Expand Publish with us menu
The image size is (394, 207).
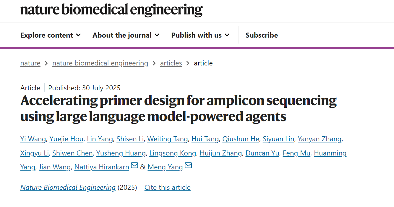(x=200, y=35)
